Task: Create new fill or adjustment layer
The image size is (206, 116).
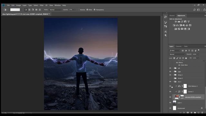Action: click(191, 112)
